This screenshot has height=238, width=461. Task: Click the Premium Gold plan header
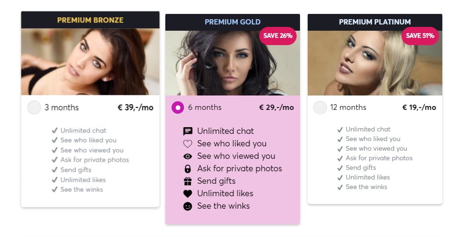coord(232,22)
